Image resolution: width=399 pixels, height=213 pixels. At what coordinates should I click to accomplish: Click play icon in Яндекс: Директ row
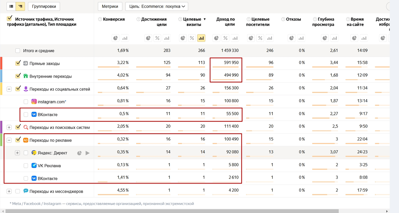point(88,153)
